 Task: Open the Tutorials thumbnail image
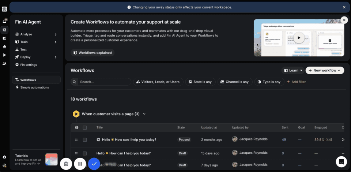pyautogui.click(x=52, y=160)
